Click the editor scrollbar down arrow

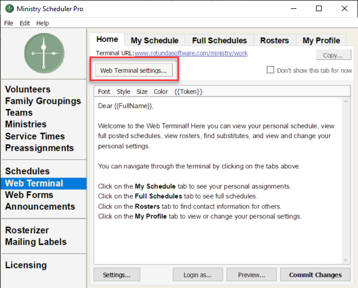pyautogui.click(x=346, y=260)
